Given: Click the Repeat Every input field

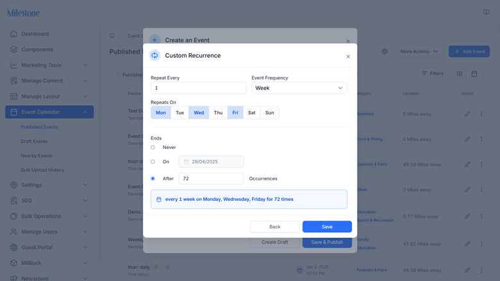Looking at the screenshot, I should (x=198, y=88).
